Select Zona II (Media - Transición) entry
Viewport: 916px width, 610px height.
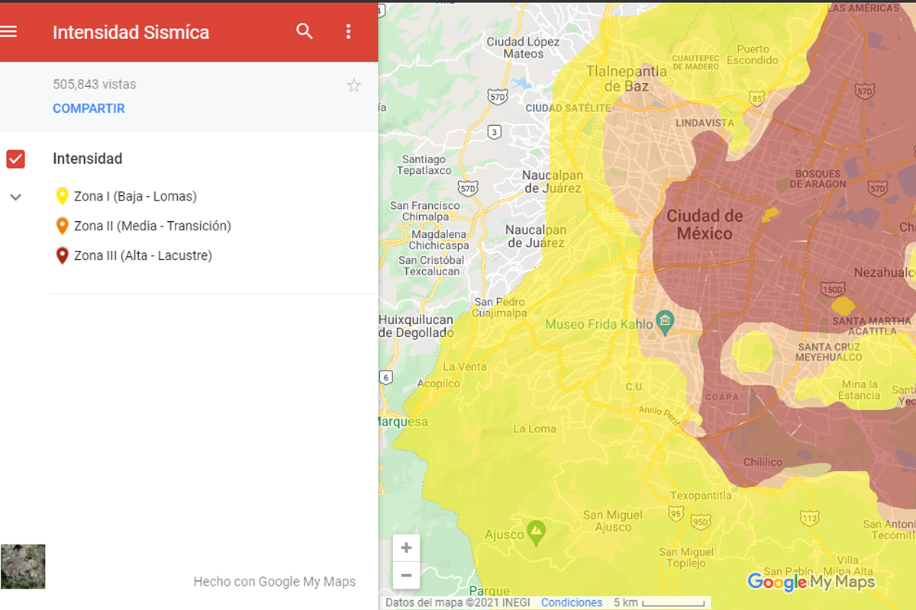tap(152, 226)
